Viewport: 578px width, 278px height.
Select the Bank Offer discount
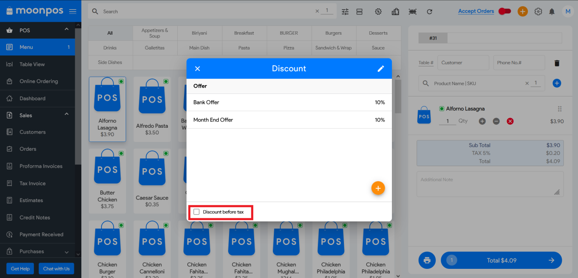[289, 102]
